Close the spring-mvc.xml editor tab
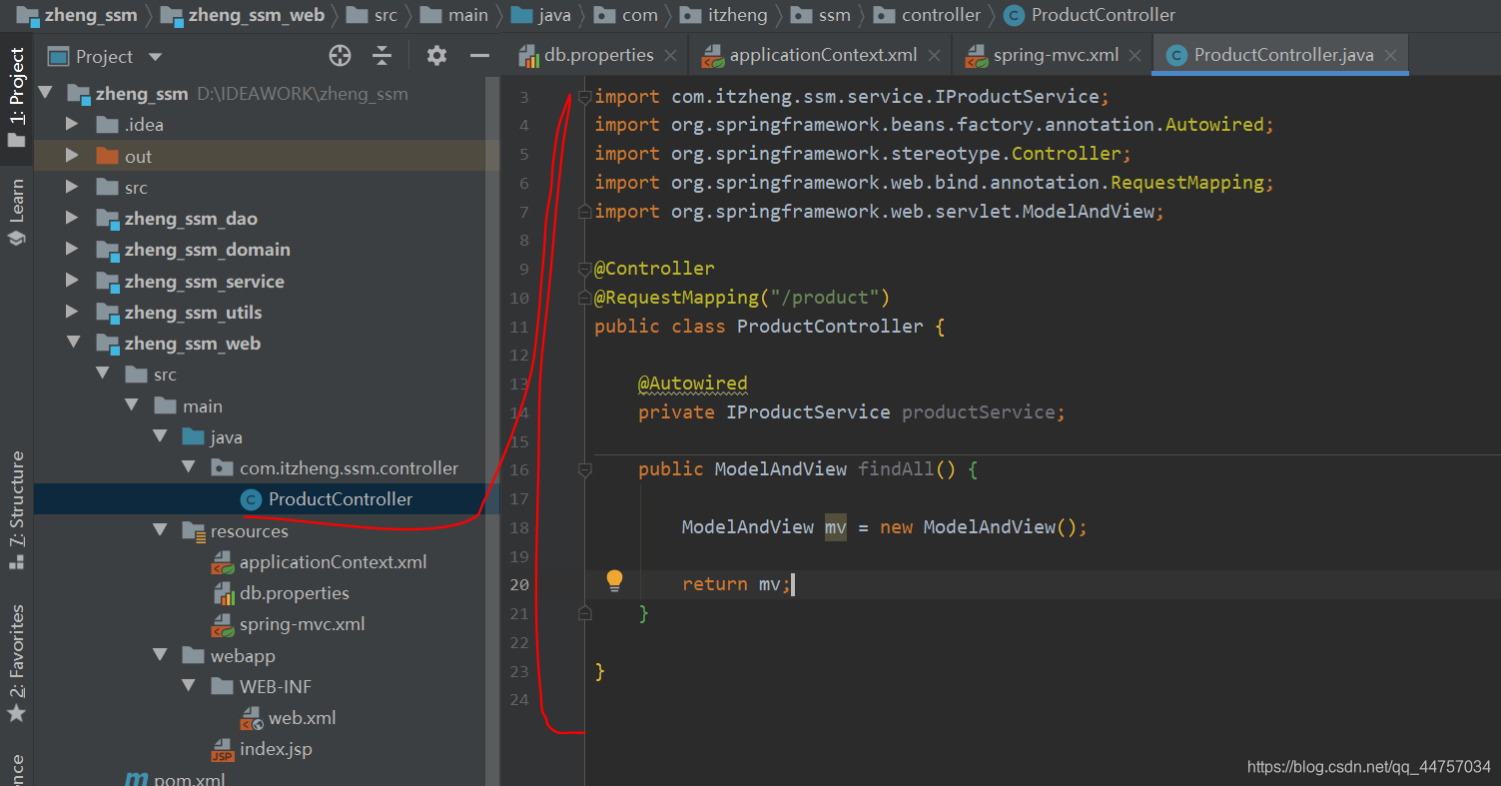Viewport: 1501px width, 786px height. tap(1134, 56)
